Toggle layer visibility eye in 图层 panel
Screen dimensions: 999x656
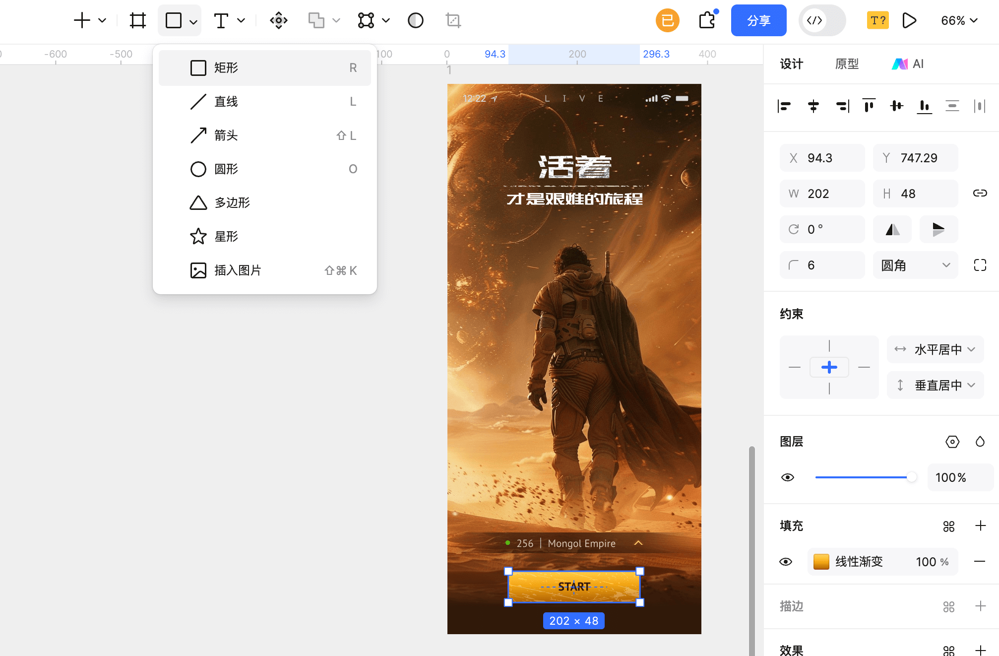click(788, 477)
